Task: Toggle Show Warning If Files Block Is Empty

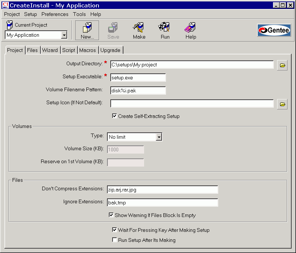Action: pyautogui.click(x=111, y=215)
